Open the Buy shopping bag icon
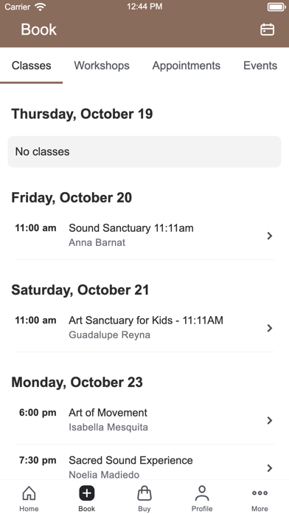The height and width of the screenshot is (514, 289). tap(144, 493)
